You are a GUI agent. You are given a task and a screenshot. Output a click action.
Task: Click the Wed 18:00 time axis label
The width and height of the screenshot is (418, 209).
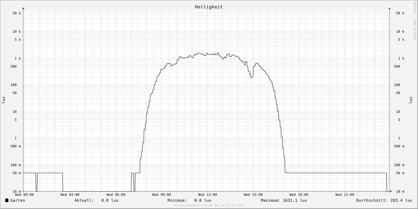pyautogui.click(x=299, y=195)
